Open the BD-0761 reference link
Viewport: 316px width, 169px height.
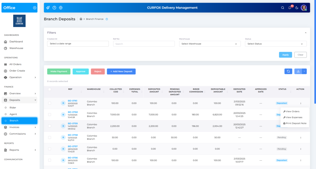pos(73,101)
